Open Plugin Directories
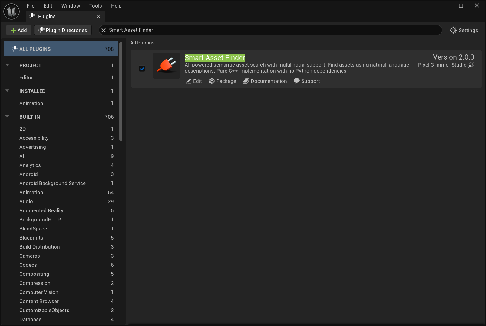 coord(63,30)
